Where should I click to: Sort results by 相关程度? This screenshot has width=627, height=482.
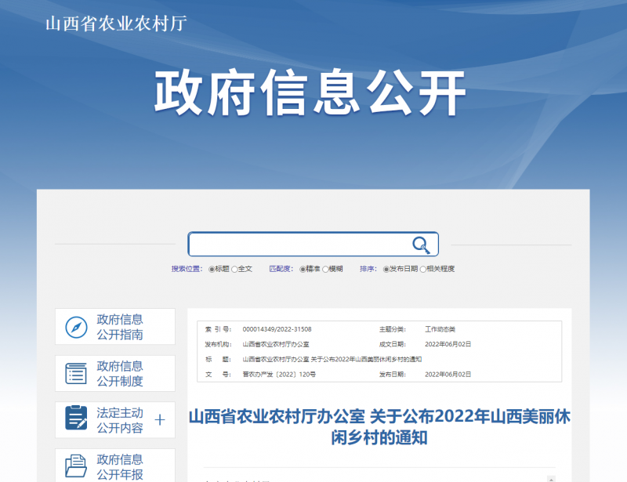pos(422,268)
